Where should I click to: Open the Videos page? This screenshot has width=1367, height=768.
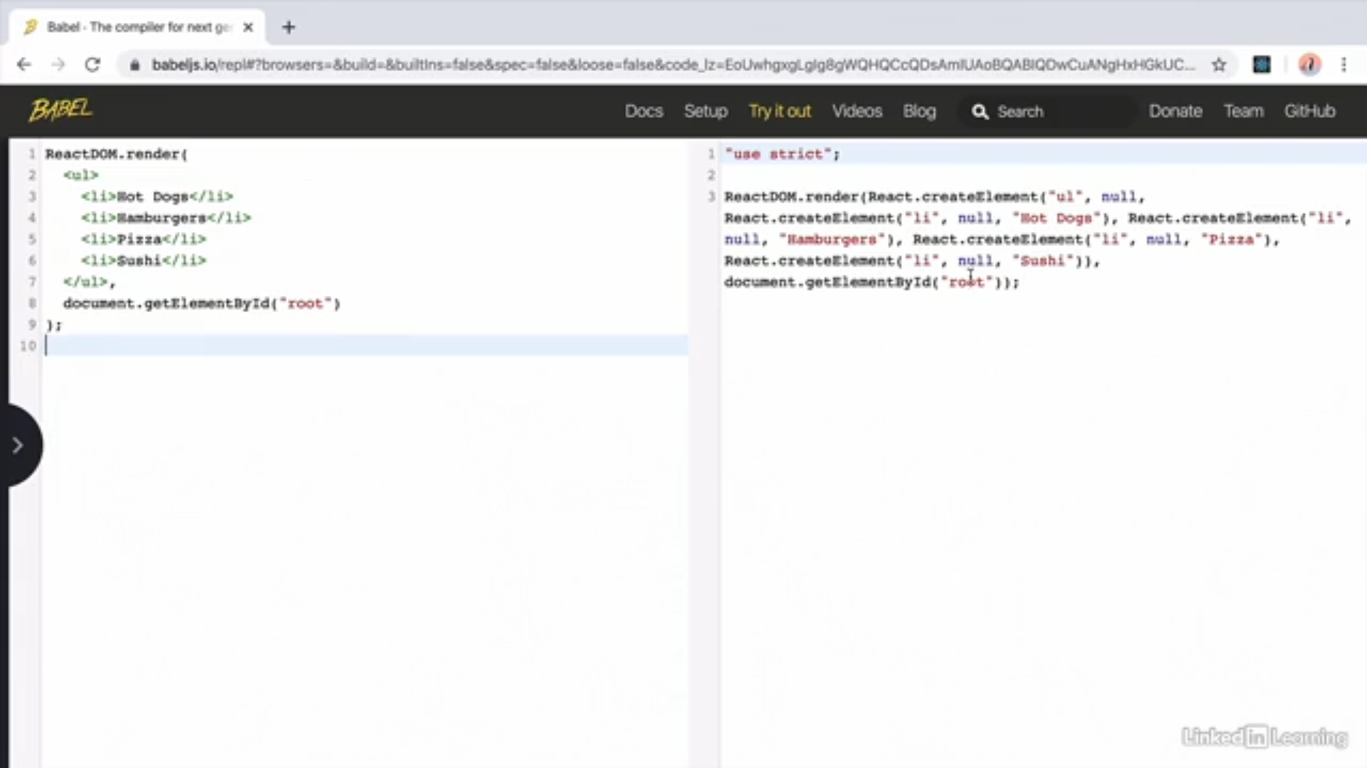[857, 111]
